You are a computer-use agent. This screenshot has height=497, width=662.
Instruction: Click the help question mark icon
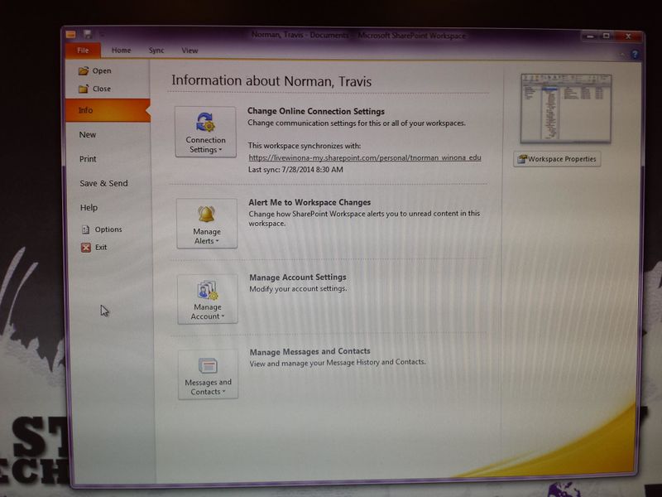(633, 51)
